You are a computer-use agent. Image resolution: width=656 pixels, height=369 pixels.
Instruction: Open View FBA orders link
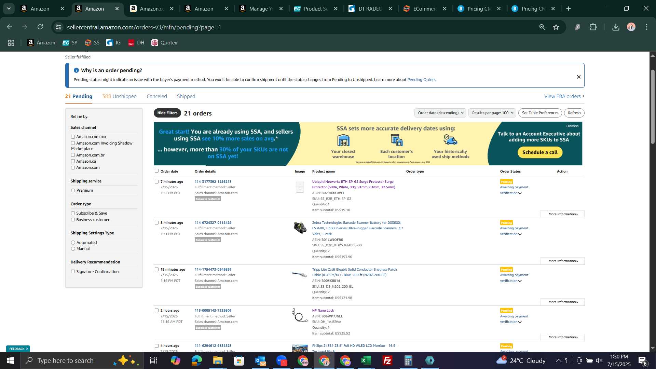click(564, 96)
